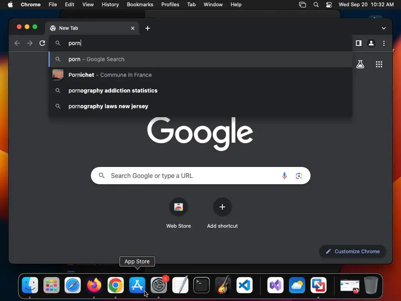Open the History menu

(x=110, y=5)
